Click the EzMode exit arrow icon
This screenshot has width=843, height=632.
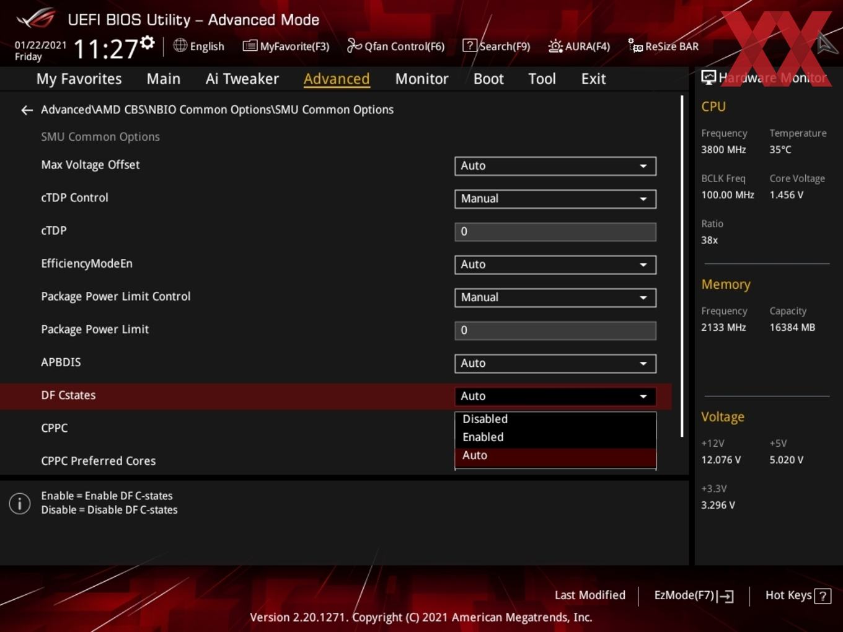tap(726, 596)
